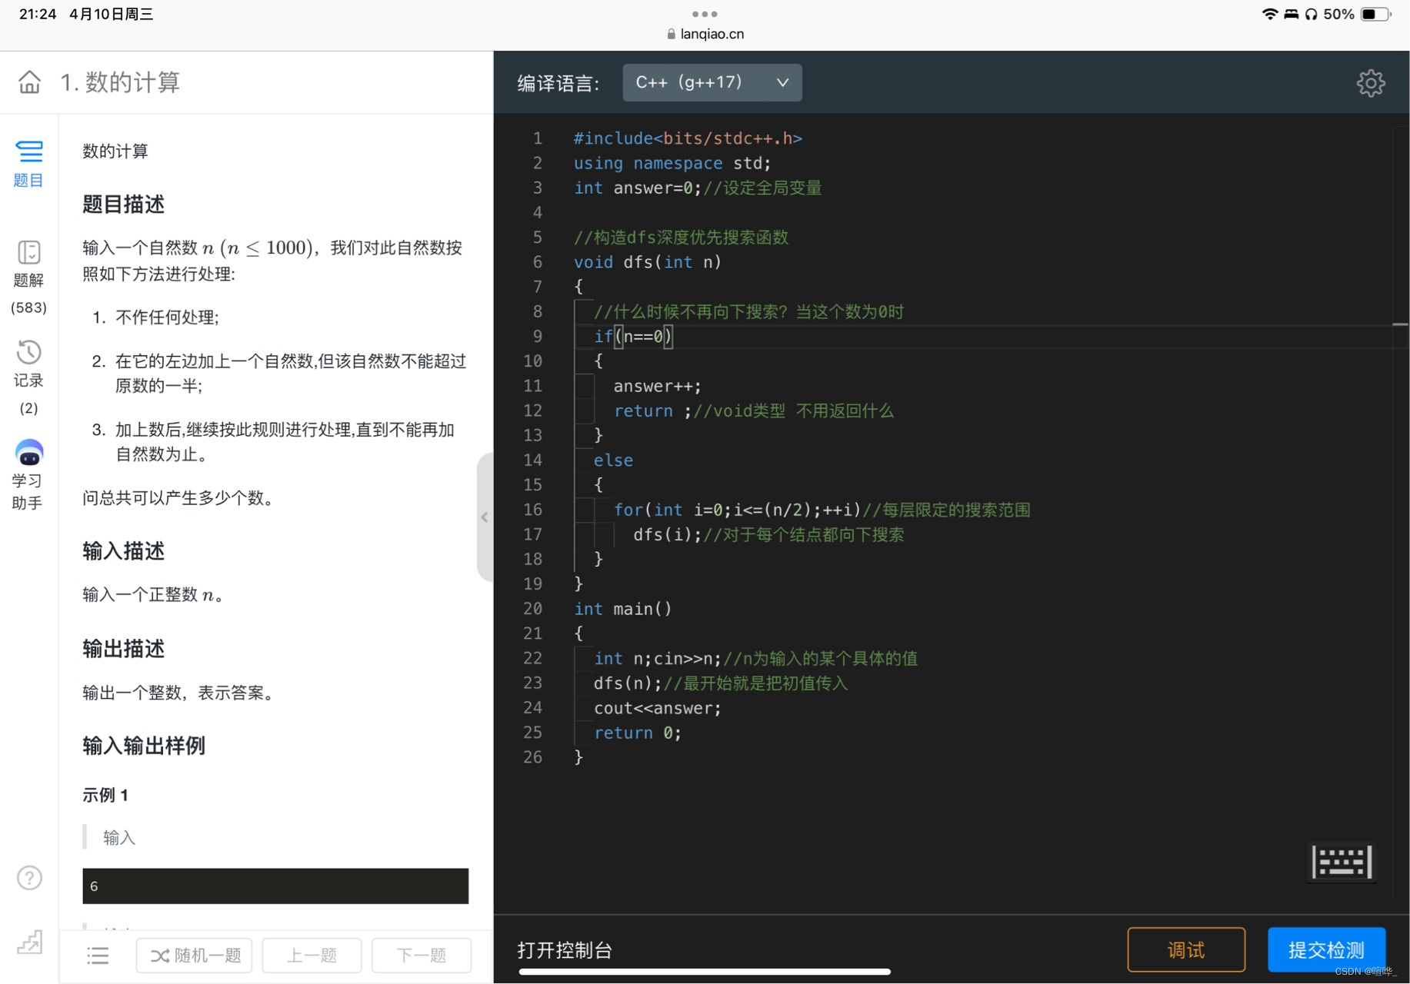The height and width of the screenshot is (984, 1410).
Task: Tap the Wi-Fi status icon
Action: click(1270, 14)
